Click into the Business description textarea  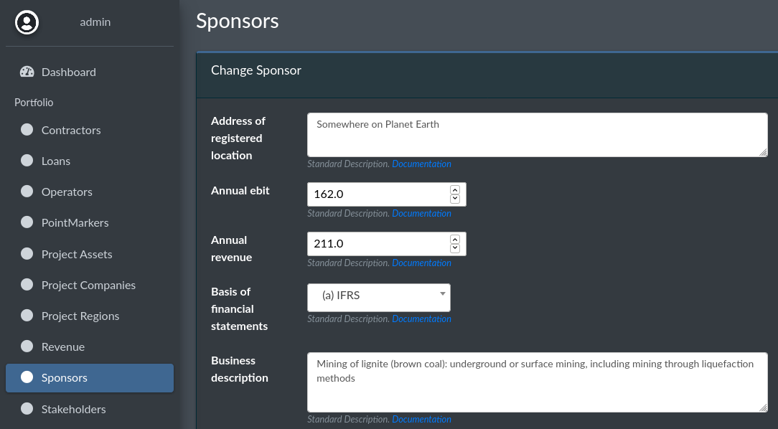coord(537,382)
